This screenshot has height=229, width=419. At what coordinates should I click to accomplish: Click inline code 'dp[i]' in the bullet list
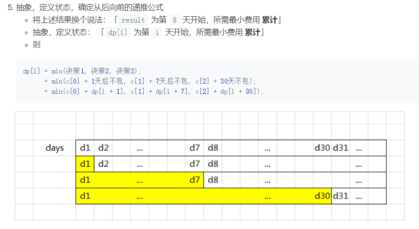click(x=118, y=33)
